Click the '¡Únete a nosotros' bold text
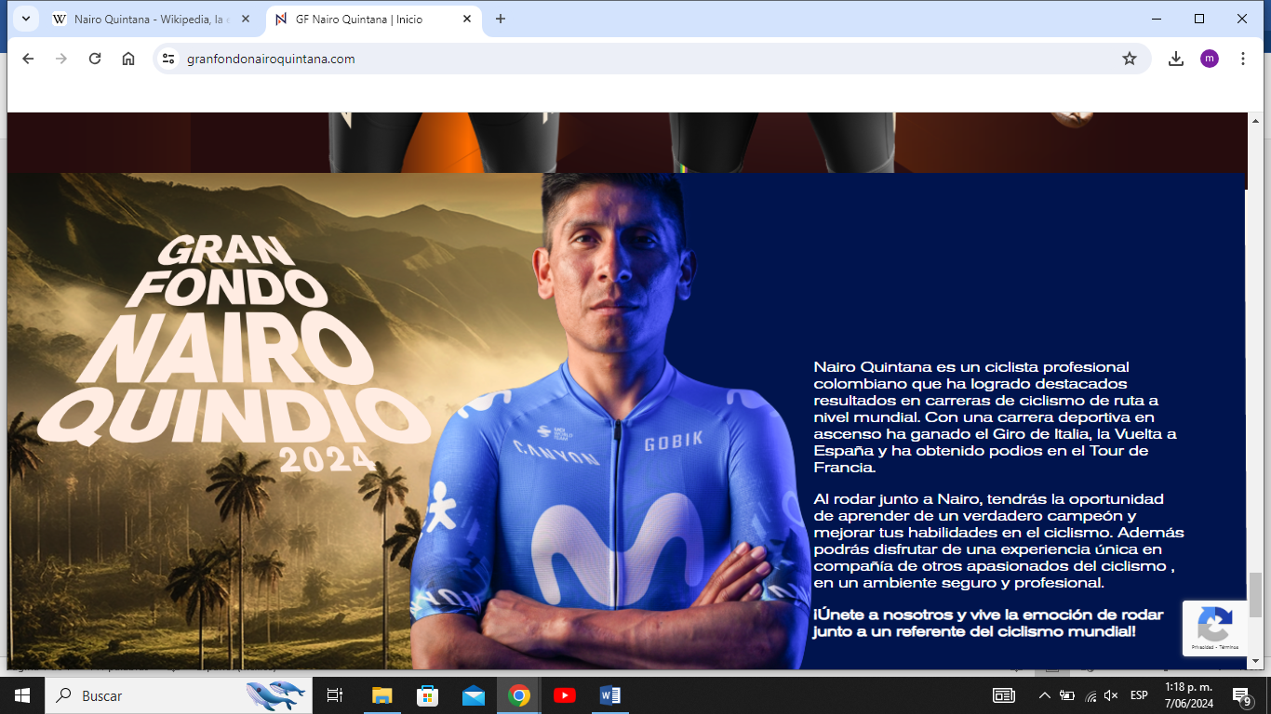This screenshot has height=714, width=1271. point(988,624)
